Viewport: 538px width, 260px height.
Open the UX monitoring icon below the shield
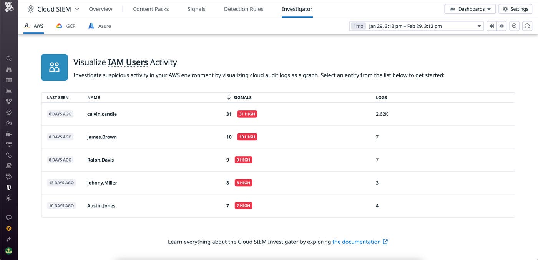tap(9, 198)
